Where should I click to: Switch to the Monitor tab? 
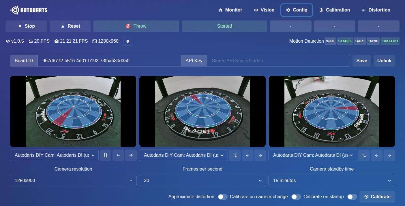230,10
